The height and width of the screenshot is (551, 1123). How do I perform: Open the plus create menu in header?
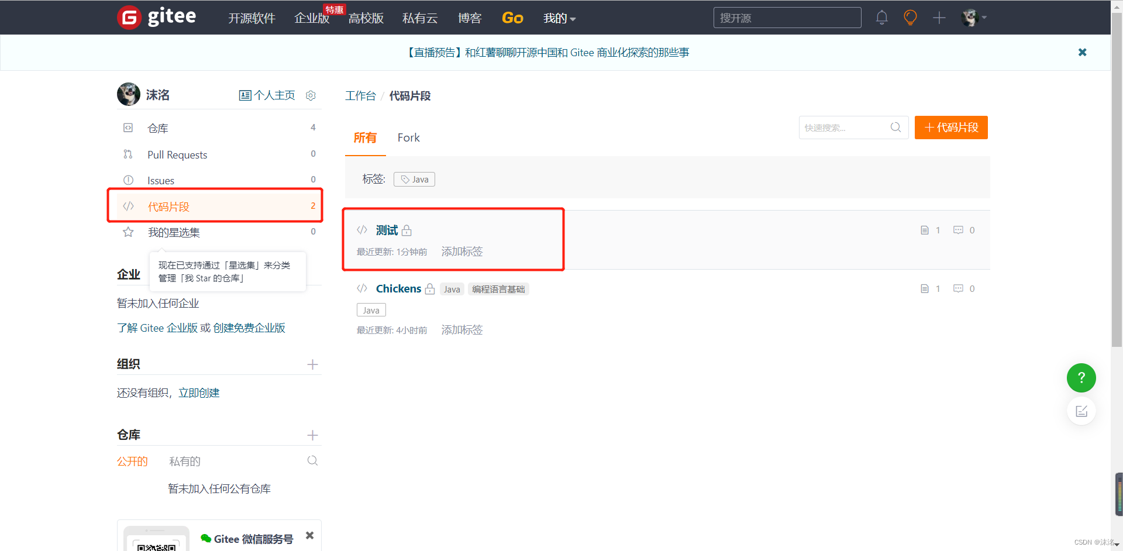tap(939, 18)
